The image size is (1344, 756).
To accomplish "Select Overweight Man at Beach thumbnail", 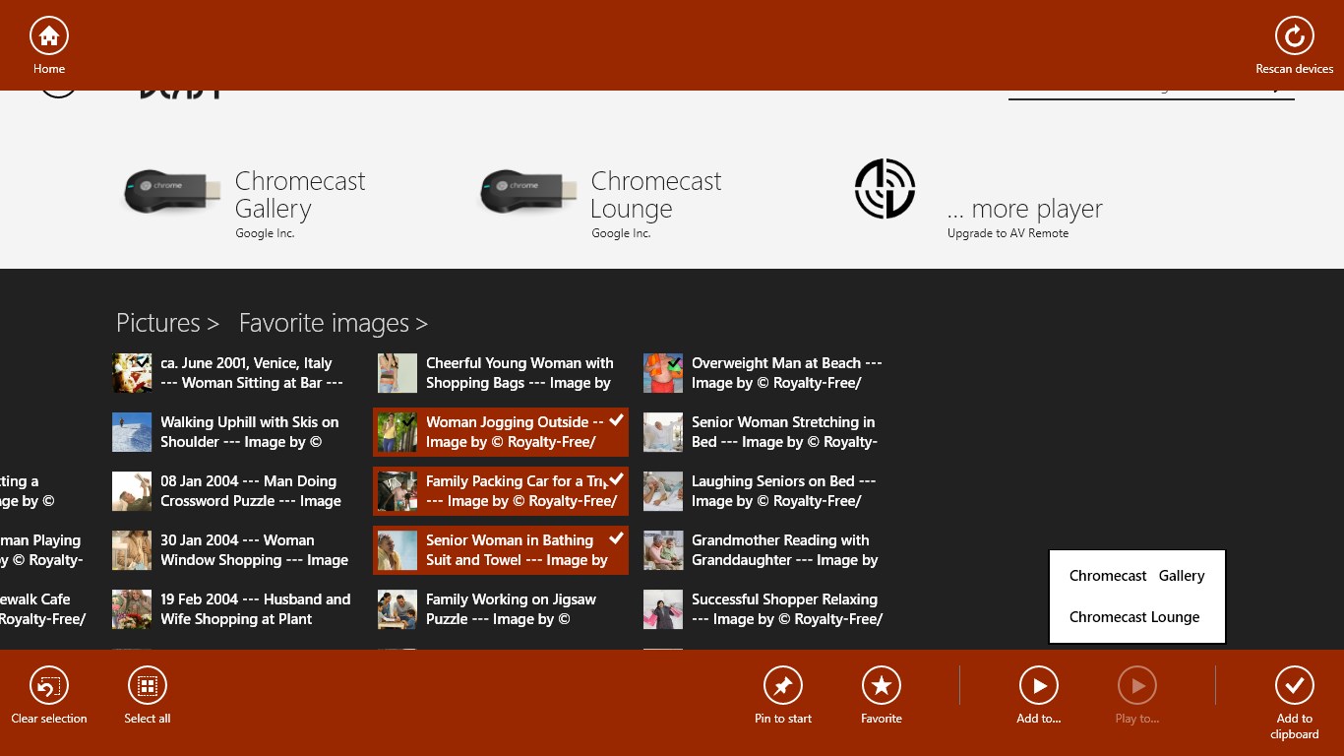I will pos(663,373).
